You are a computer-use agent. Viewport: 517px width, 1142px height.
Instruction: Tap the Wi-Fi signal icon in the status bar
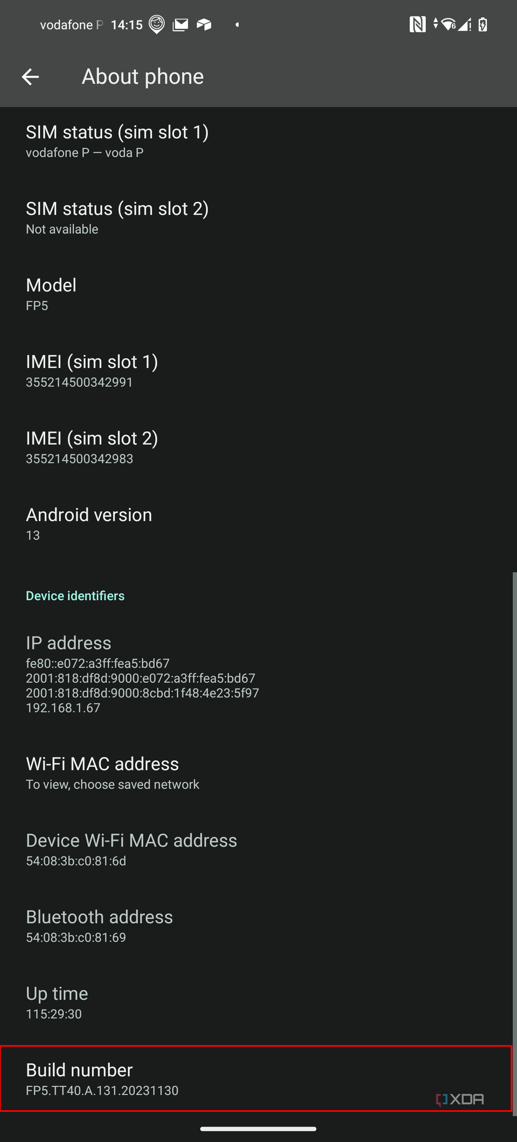pos(448,24)
